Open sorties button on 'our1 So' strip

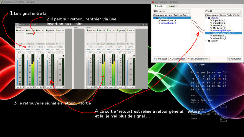point(111,47)
